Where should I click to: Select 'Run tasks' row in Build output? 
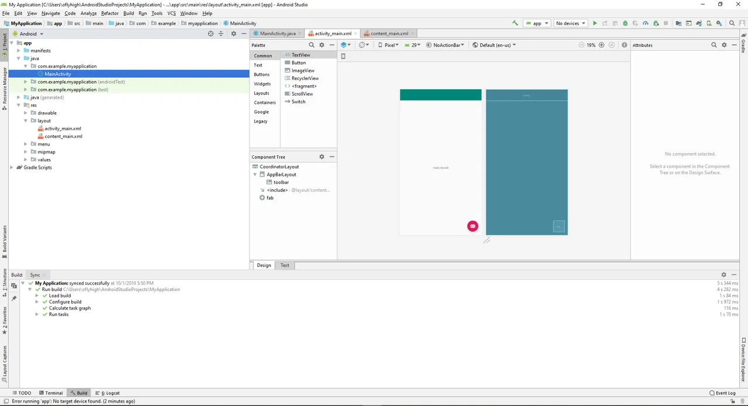[x=58, y=314]
